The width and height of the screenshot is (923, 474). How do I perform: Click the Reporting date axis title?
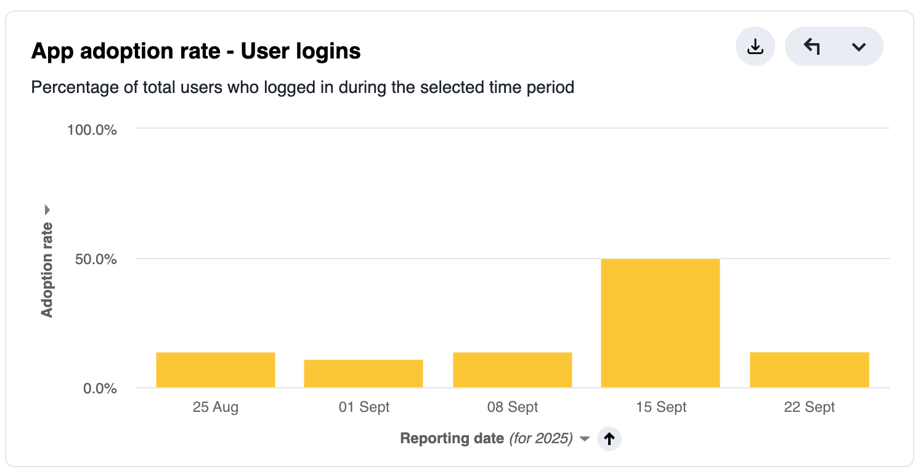click(x=452, y=438)
